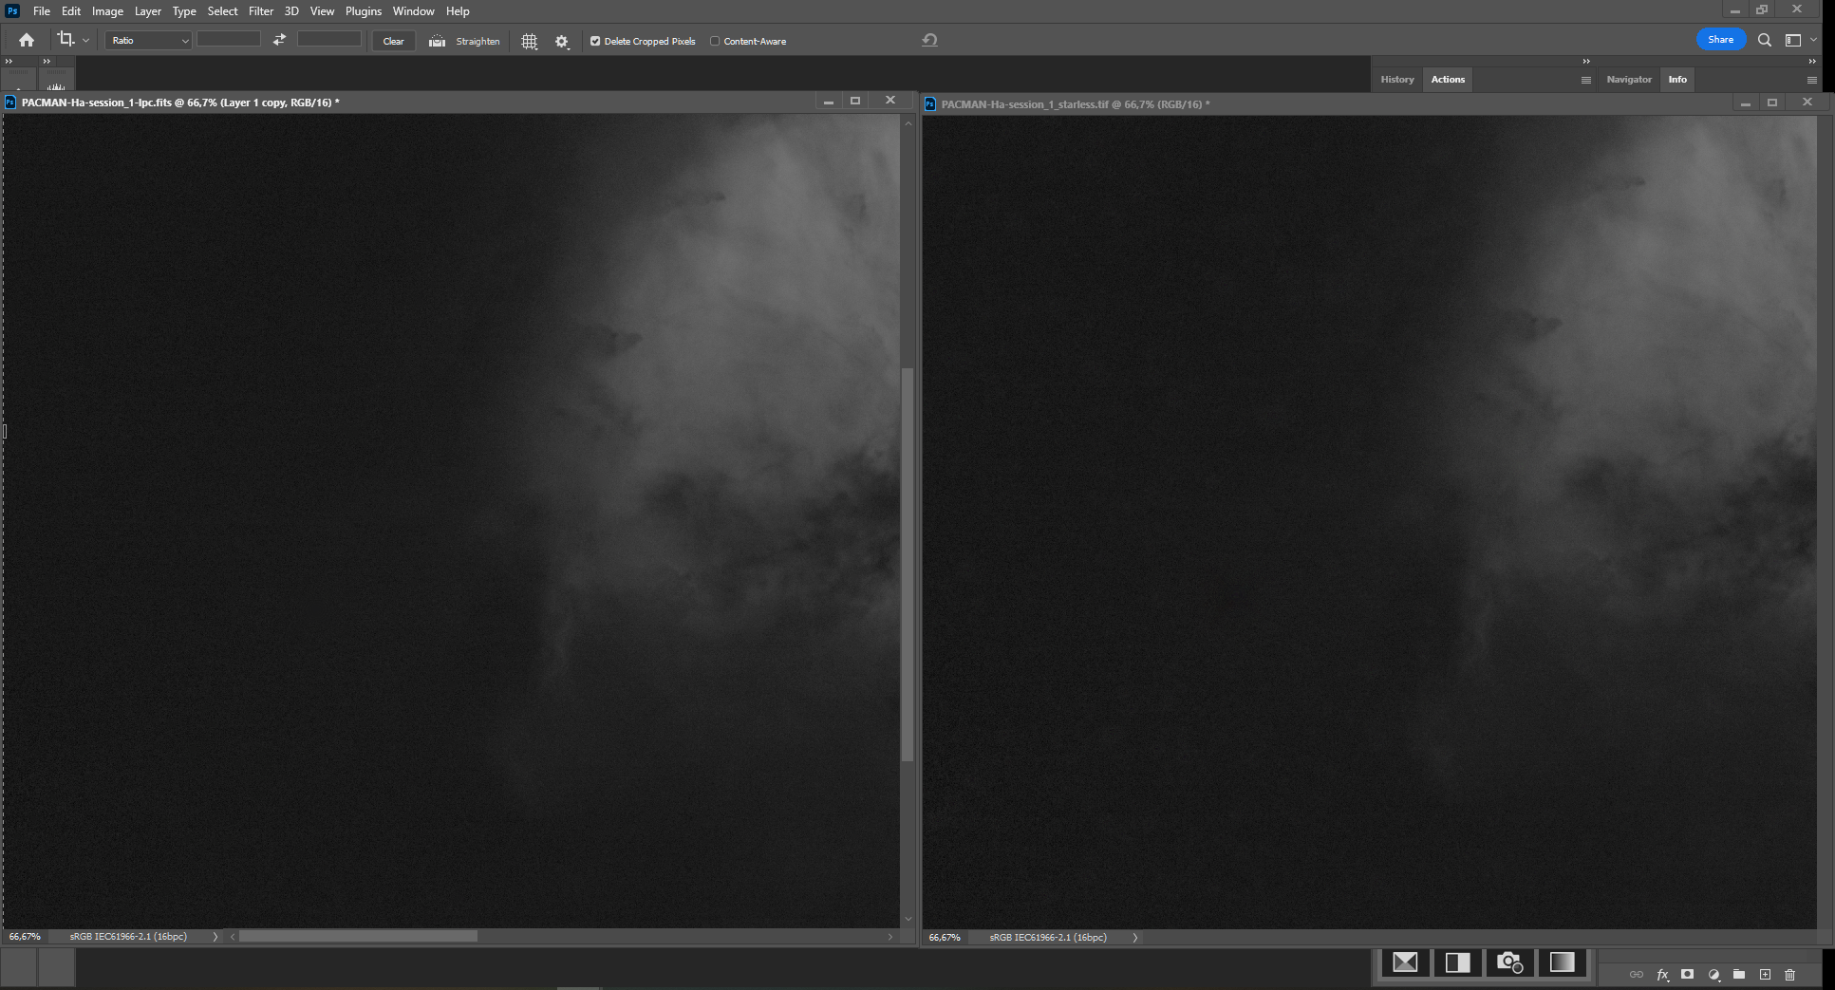Click the Home icon in options bar
Viewport: 1835px width, 990px height.
click(27, 40)
